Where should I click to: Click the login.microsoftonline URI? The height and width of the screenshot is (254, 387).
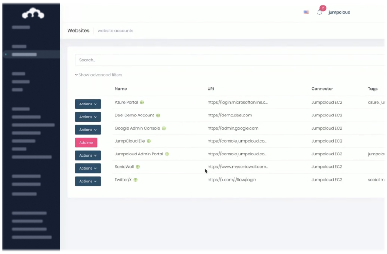(x=237, y=103)
